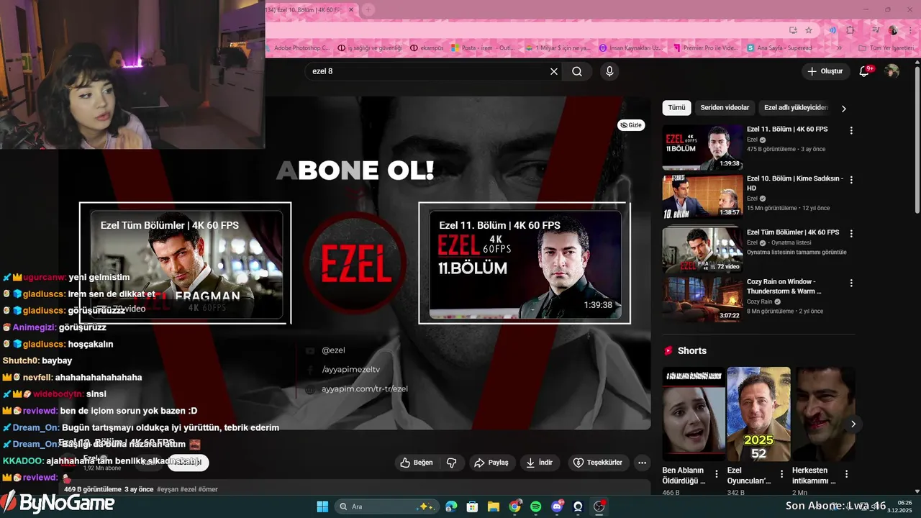
Task: Open Ezel Oyuncuları 2025 short
Action: click(x=758, y=414)
